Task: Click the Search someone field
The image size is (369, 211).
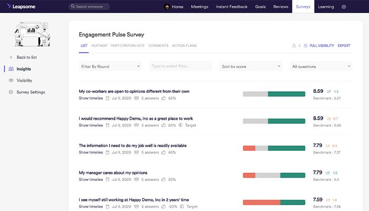Action: pyautogui.click(x=90, y=7)
